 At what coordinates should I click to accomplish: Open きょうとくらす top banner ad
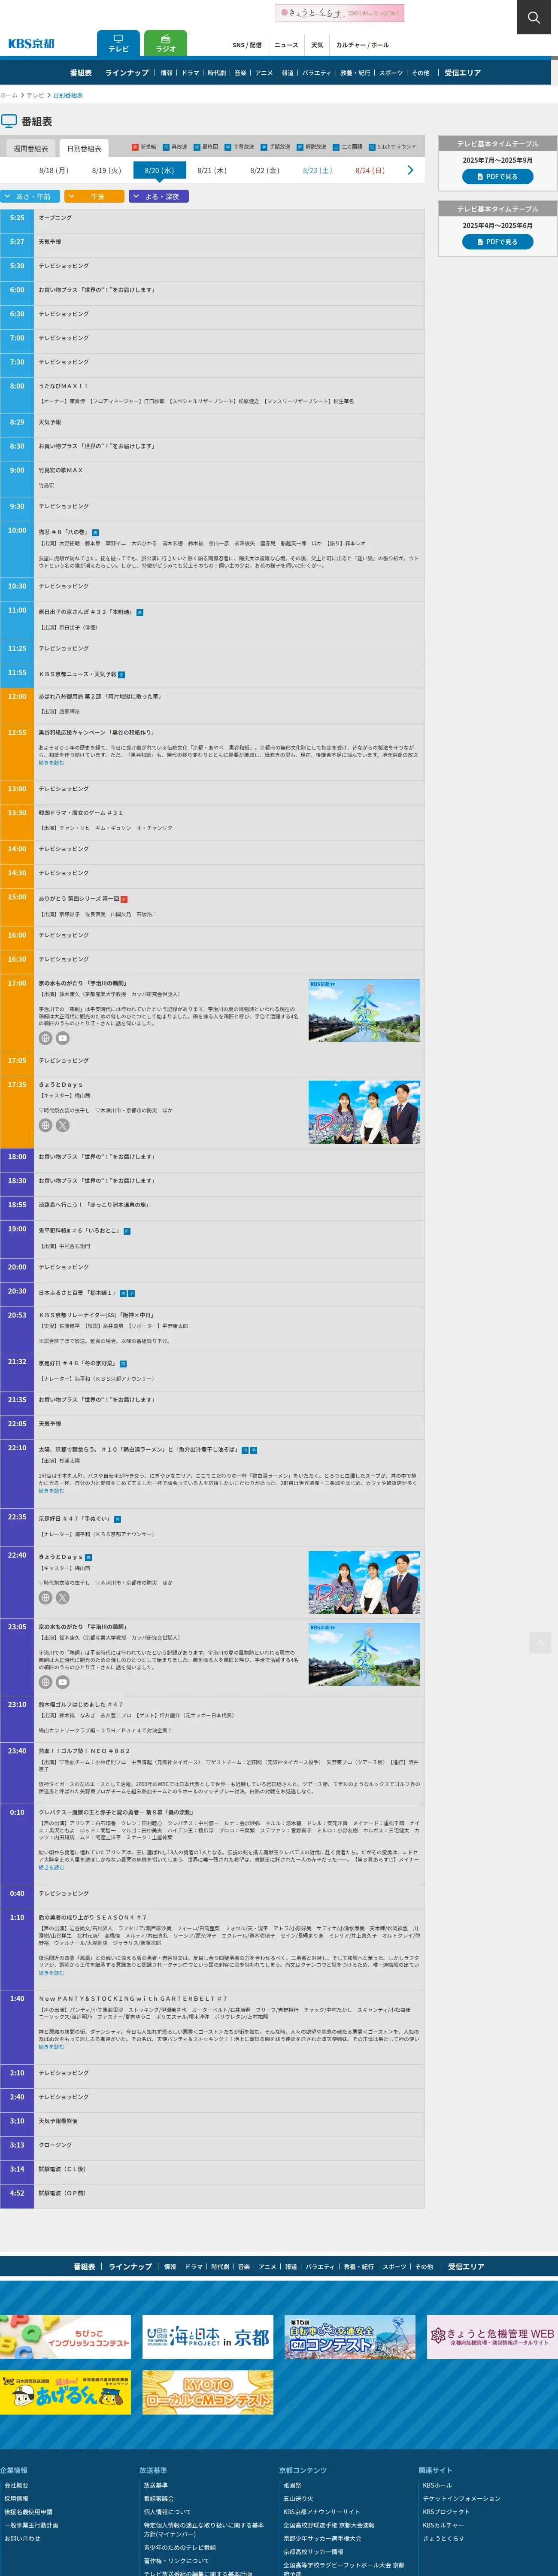click(340, 13)
